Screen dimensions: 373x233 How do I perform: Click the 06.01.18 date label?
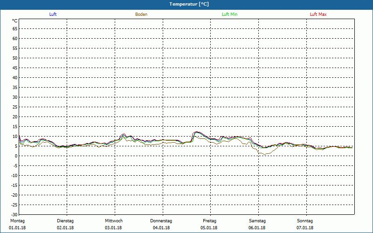point(257,228)
